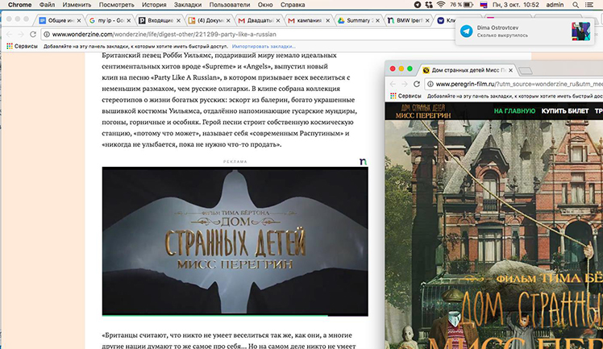Click the site info icon beside peregrin-film URL
This screenshot has height=349, width=603.
tap(430, 84)
